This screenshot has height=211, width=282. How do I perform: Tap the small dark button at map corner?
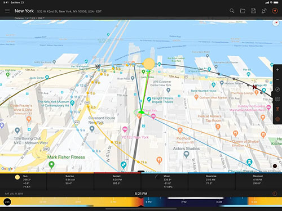click(x=275, y=166)
